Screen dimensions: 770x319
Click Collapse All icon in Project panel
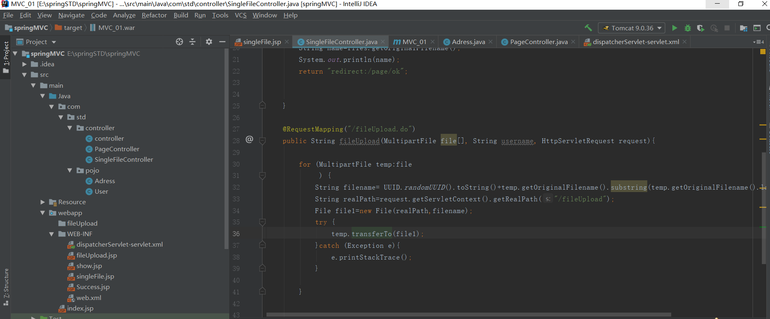(x=192, y=42)
